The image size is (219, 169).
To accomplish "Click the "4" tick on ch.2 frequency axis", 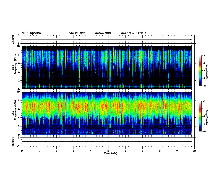I will pos(19,118).
